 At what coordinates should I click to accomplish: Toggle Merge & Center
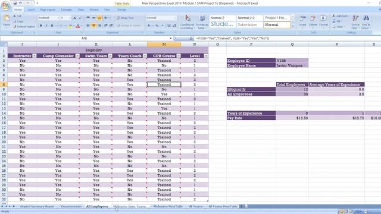click(130, 26)
